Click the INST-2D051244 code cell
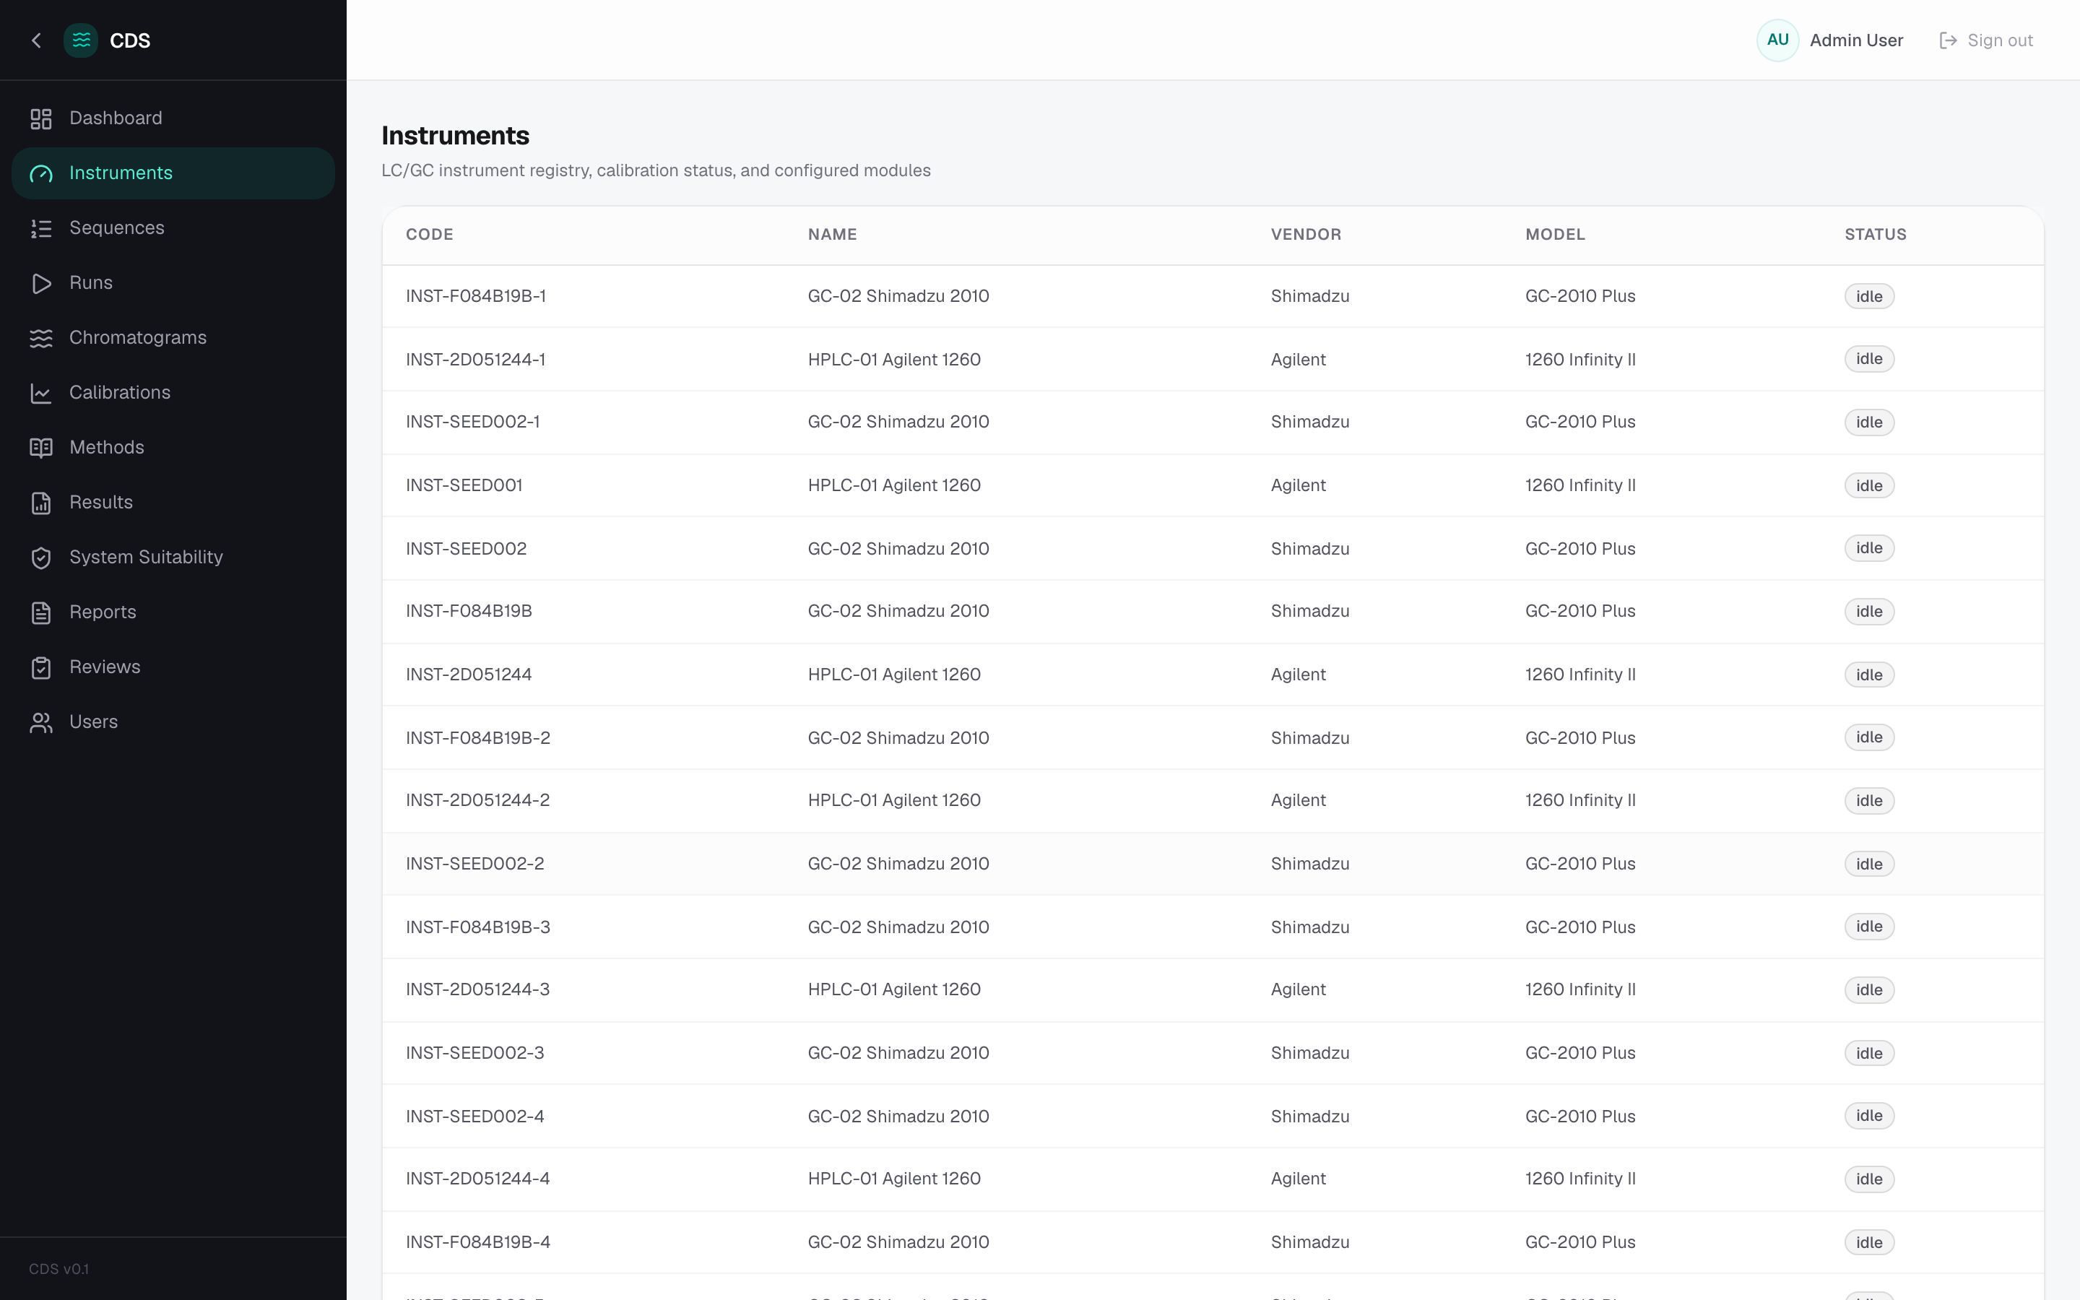Image resolution: width=2080 pixels, height=1300 pixels. [x=469, y=675]
